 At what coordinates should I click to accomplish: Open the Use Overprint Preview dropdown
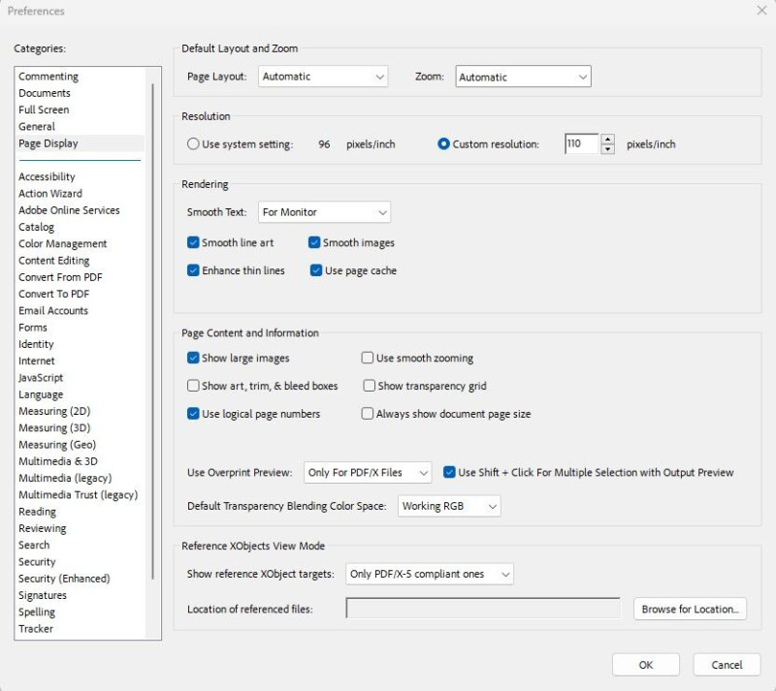[368, 472]
